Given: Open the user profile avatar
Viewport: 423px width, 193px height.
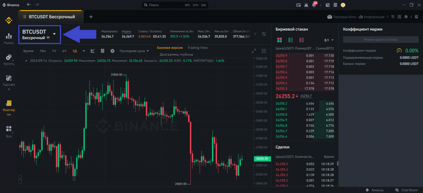Looking at the screenshot, I should coord(343,5).
